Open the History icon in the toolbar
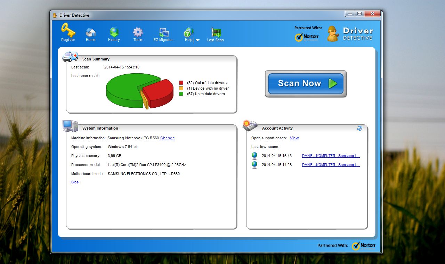This screenshot has width=445, height=264. click(114, 31)
